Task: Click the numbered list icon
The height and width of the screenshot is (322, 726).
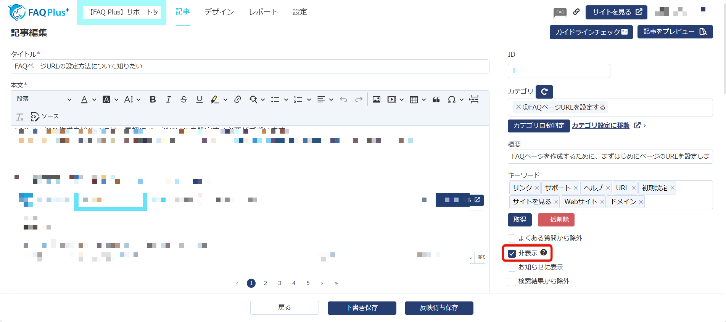Action: [298, 99]
